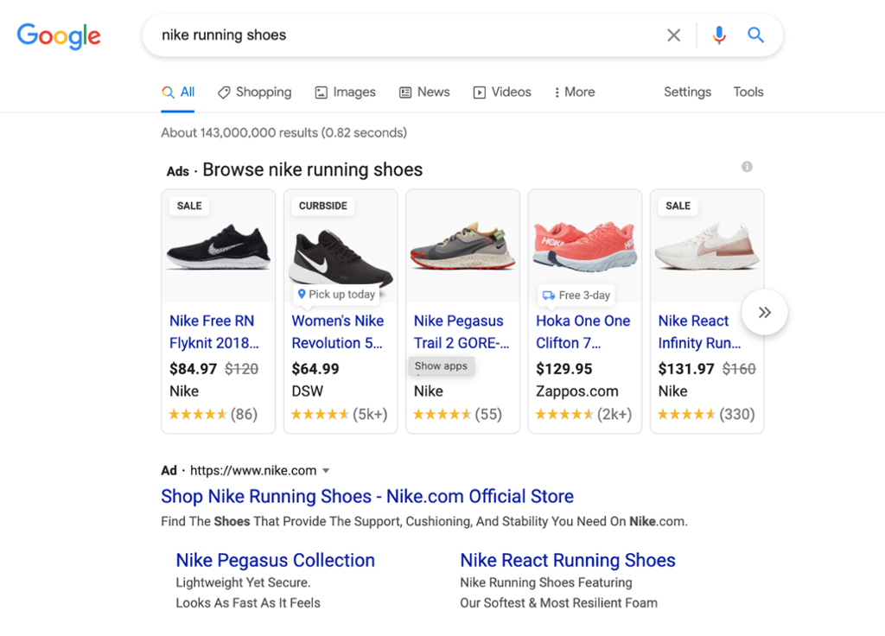Open the News tab
Viewport: 885px width, 636px height.
click(x=424, y=92)
